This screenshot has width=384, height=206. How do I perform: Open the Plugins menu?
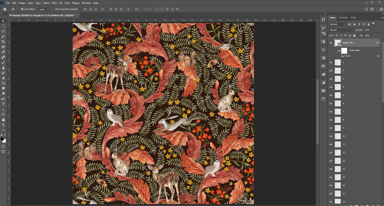point(76,3)
